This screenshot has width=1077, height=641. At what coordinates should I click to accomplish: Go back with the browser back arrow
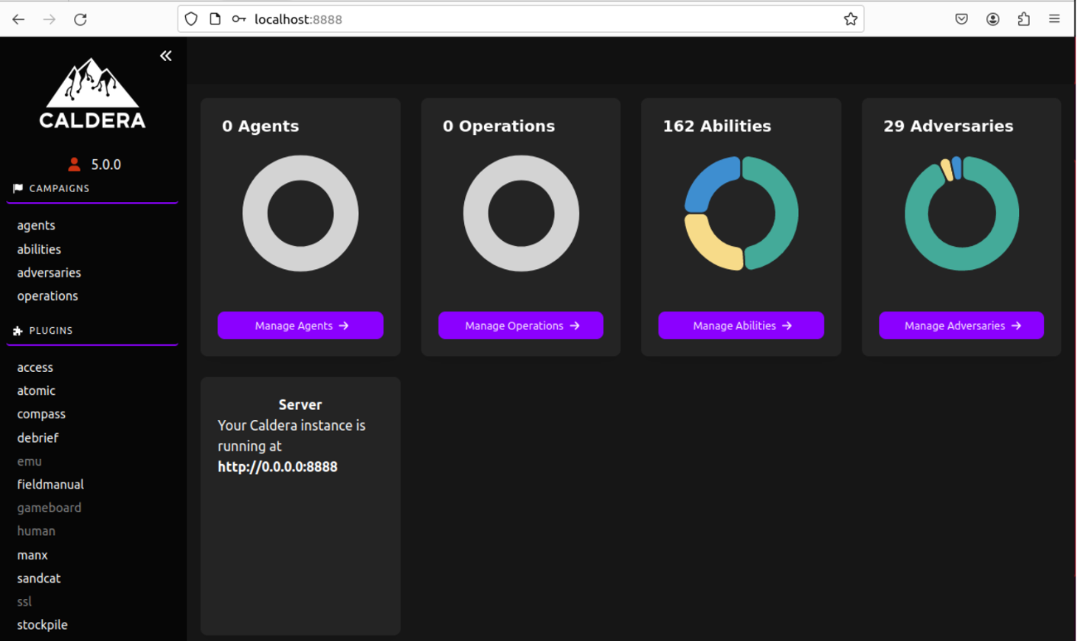(18, 19)
